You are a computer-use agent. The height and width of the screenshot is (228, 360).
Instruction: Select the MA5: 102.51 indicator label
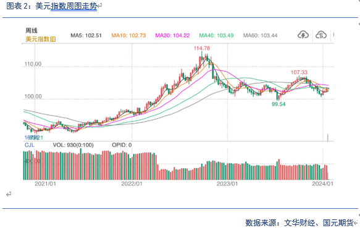click(86, 35)
